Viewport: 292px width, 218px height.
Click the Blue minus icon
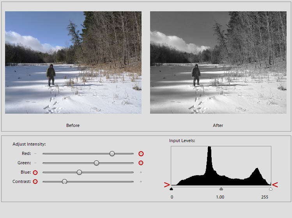point(35,172)
